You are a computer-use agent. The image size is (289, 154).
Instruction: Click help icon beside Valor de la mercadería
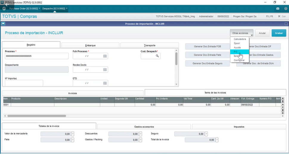(73, 134)
